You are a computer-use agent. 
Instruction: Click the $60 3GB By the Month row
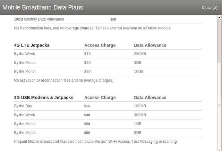pyautogui.click(x=108, y=62)
